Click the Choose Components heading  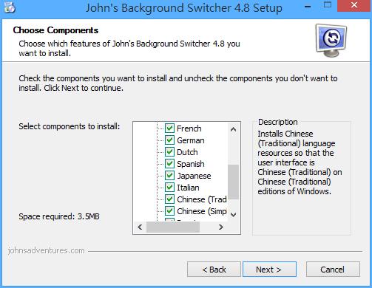point(55,30)
